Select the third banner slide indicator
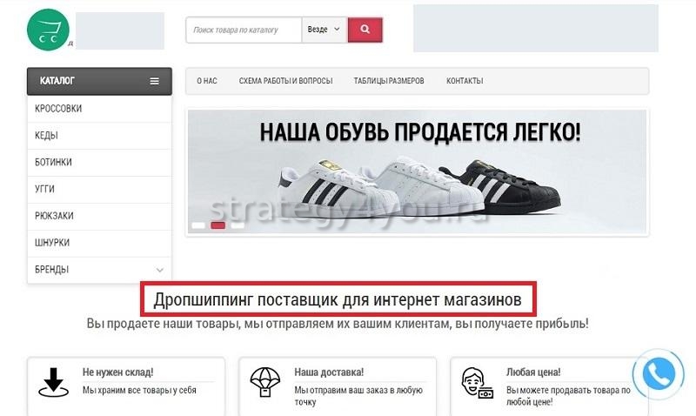Screen dimensions: 696x416 point(237,225)
